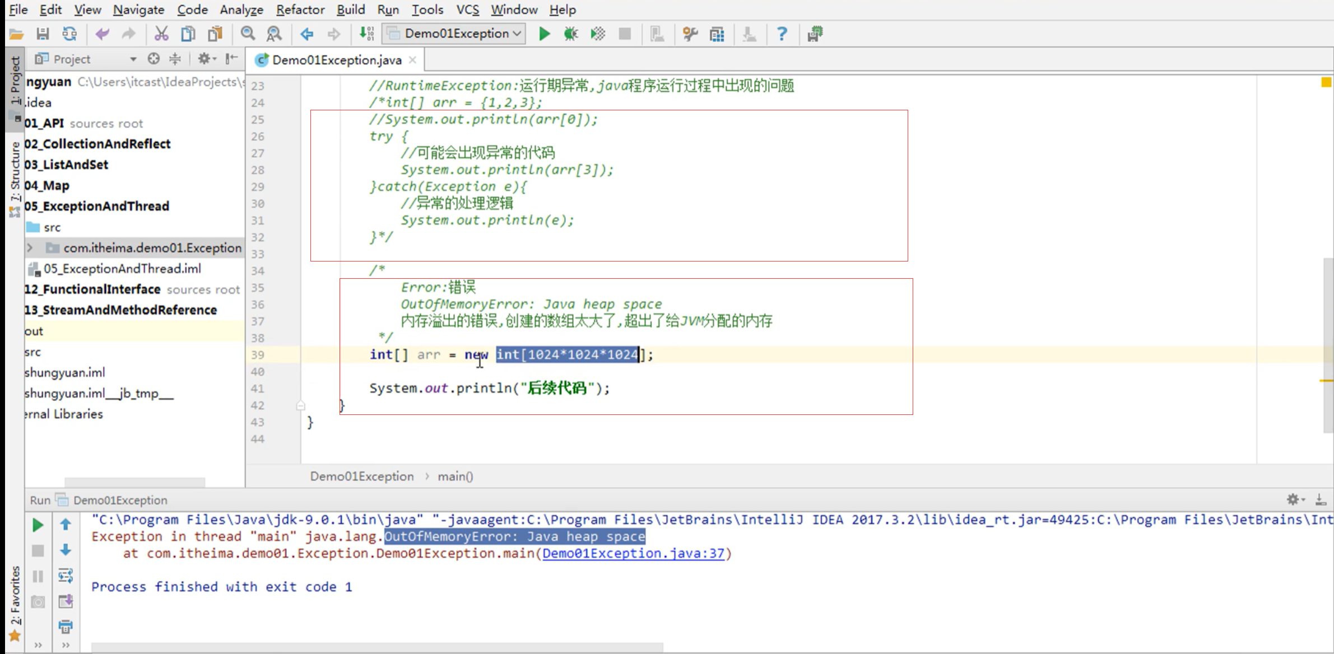Screen dimensions: 1334x654
Task: Select the Demo01Exception.java editor tab
Action: tap(336, 60)
